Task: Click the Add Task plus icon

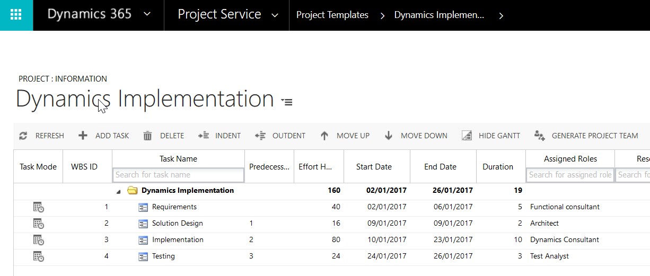Action: (x=83, y=136)
